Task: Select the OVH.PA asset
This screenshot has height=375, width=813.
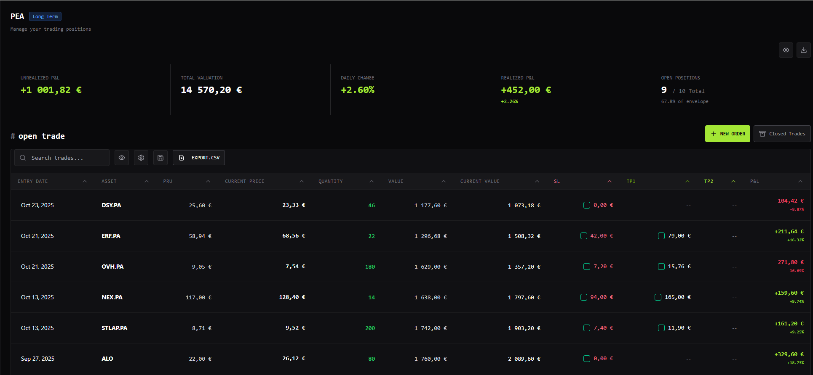Action: click(112, 267)
